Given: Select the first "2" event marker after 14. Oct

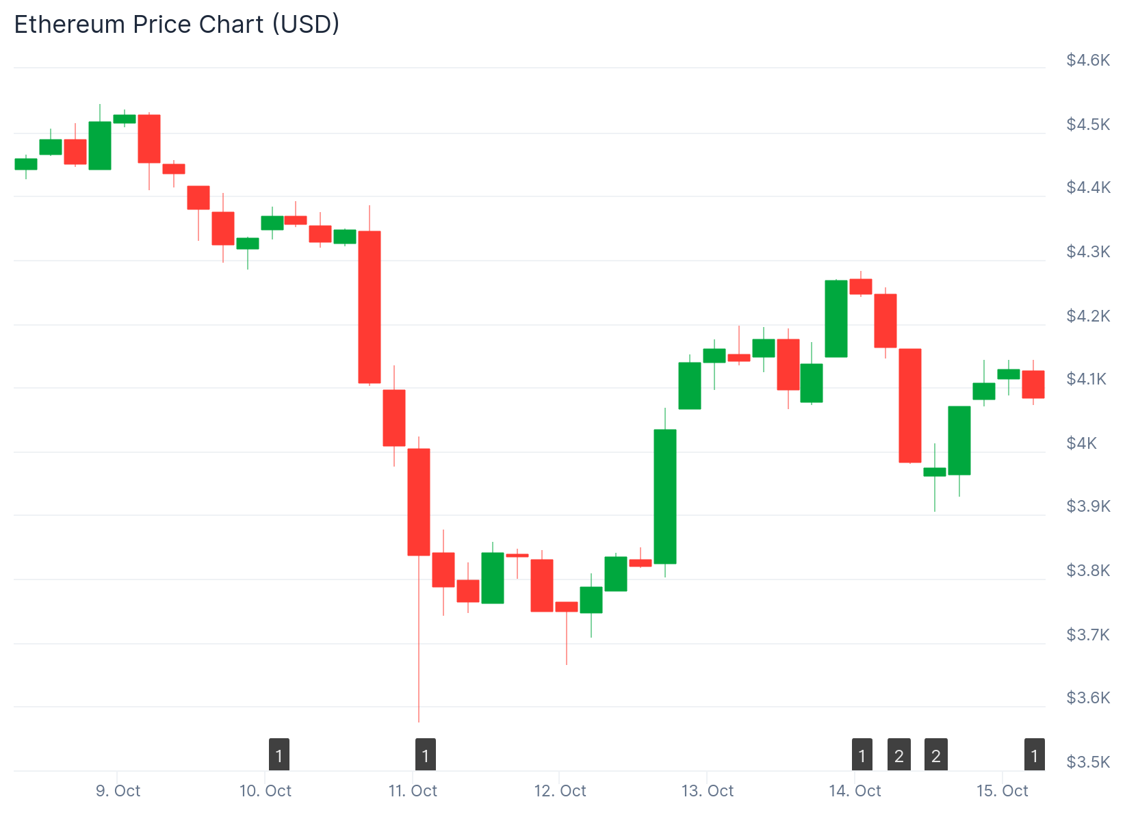Looking at the screenshot, I should coord(899,755).
